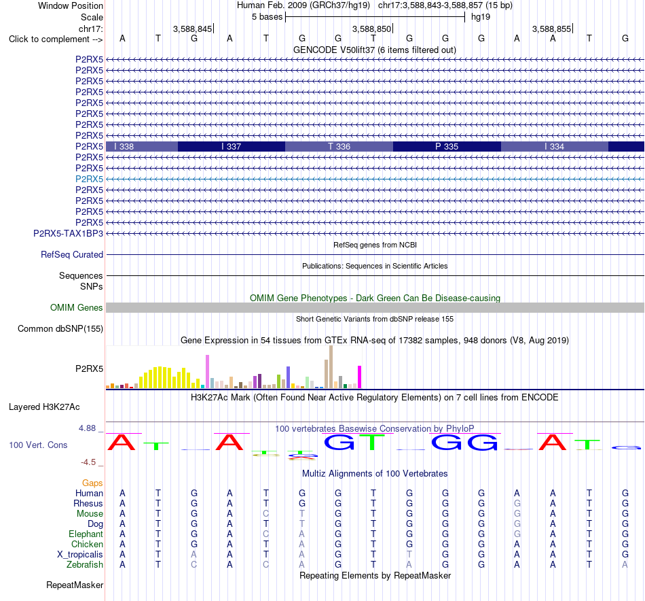Open the OMIM Genes track label
The image size is (645, 601).
click(x=77, y=307)
